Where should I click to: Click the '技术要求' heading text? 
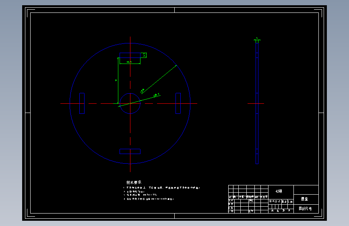pos(134,182)
